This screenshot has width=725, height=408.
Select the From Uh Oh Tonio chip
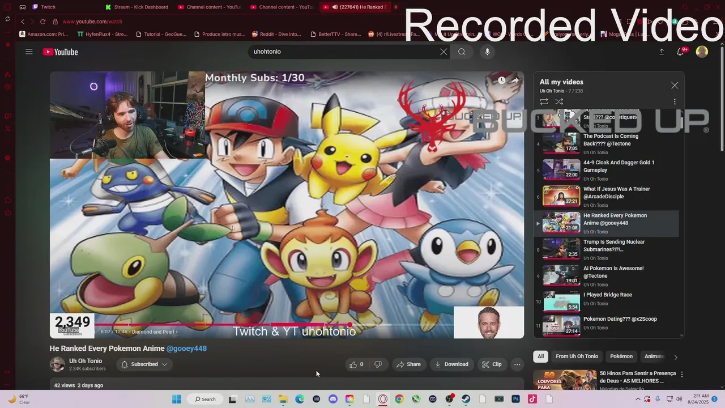pyautogui.click(x=577, y=356)
